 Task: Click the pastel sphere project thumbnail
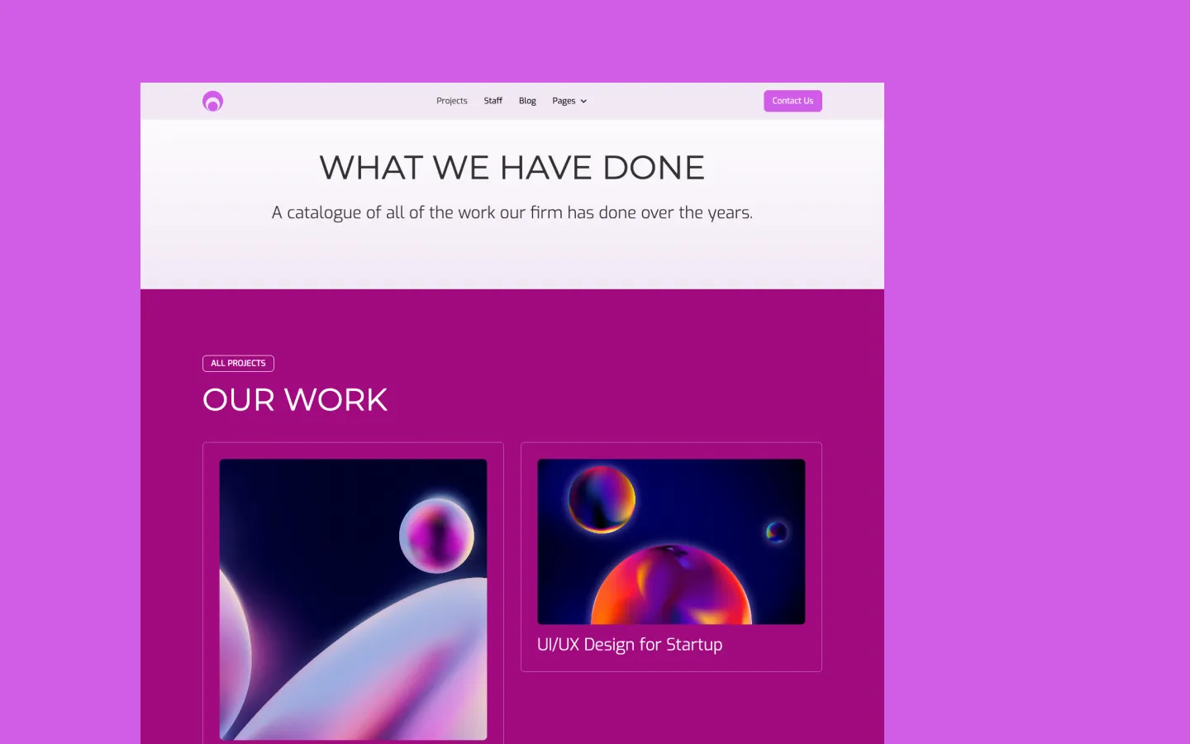[x=353, y=599]
